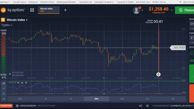This screenshot has width=194, height=109.
Task: Select the 2m time range
Action: point(173,99)
